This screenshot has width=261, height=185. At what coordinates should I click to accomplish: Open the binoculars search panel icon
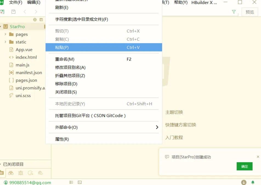tap(11, 173)
